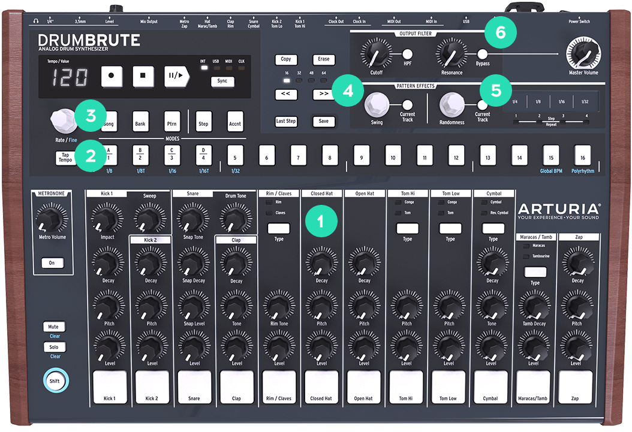This screenshot has height=432, width=632.
Task: Click the Erase button
Action: pos(324,59)
